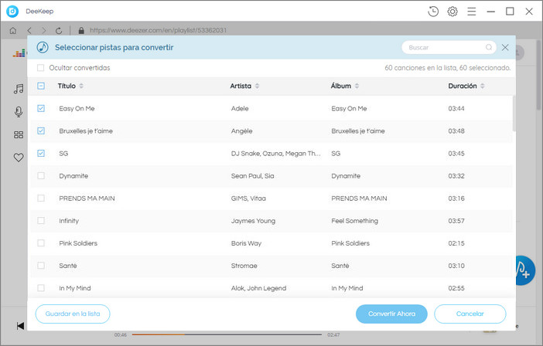Click the Pink Soldiers track title
This screenshot has height=346, width=543.
click(x=78, y=243)
